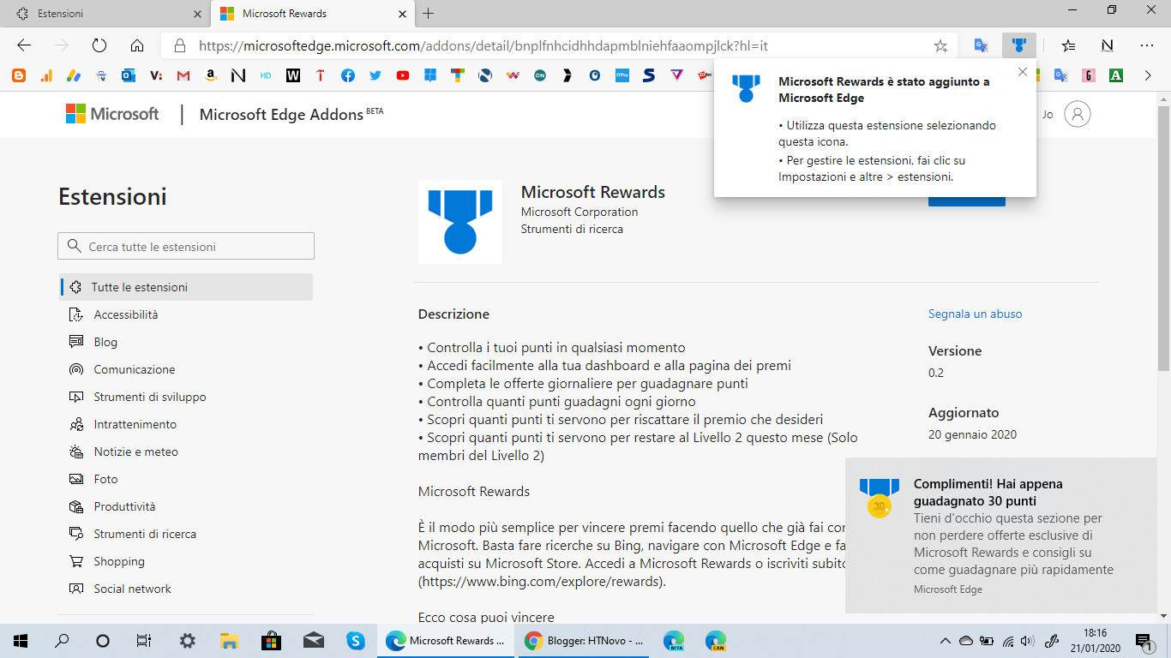Screen dimensions: 1171x658
Task: Click the address bar URL
Action: click(483, 45)
